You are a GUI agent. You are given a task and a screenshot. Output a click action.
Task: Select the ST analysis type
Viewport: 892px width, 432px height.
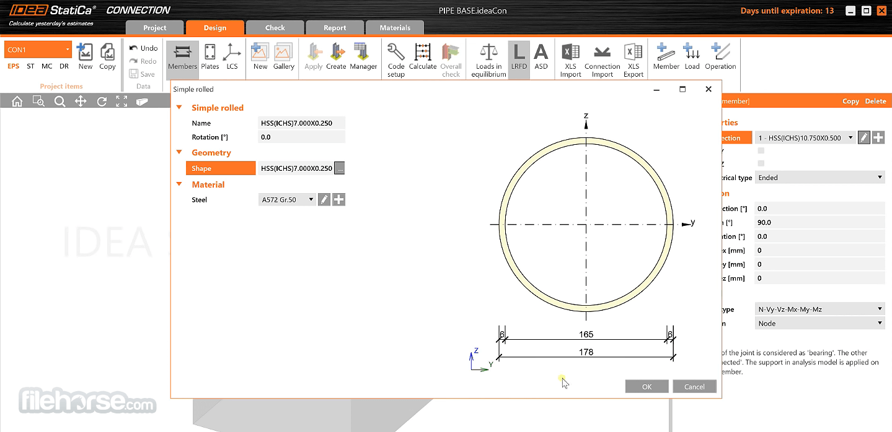31,66
